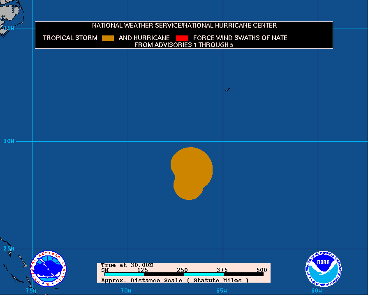The image size is (368, 295).
Task: Click 'True at 30.00N' scale text
Action: (x=127, y=265)
